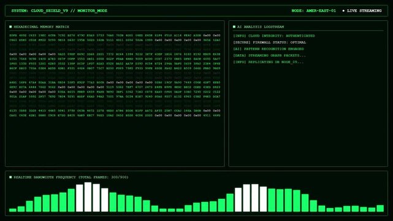Click the TOTAL FRAMES: 300/900 counter
This screenshot has height=221, width=393.
[x=104, y=177]
